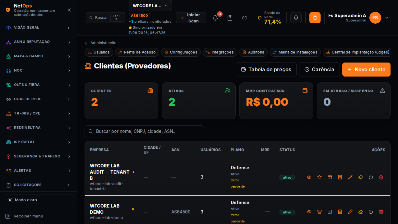The width and height of the screenshot is (398, 224).
Task: Open ISP (Beta) menu section
Action: [x=38, y=142]
